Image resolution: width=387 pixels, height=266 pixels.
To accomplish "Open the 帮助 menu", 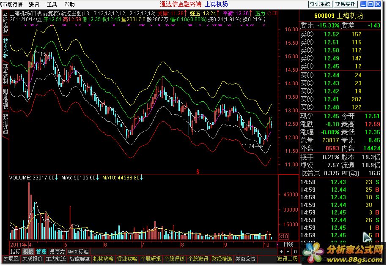I will (x=69, y=4).
